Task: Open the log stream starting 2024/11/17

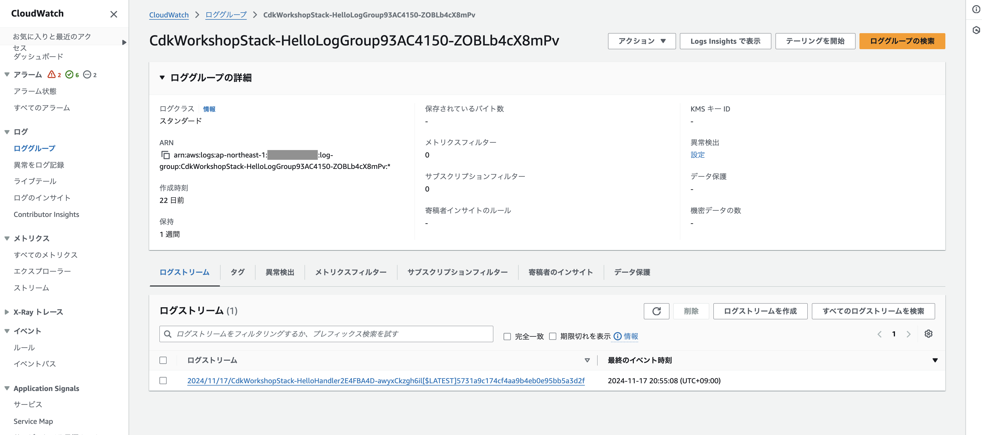Action: click(386, 381)
